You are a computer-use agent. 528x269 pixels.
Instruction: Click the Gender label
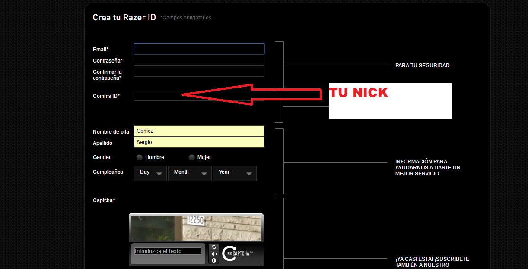click(x=102, y=157)
